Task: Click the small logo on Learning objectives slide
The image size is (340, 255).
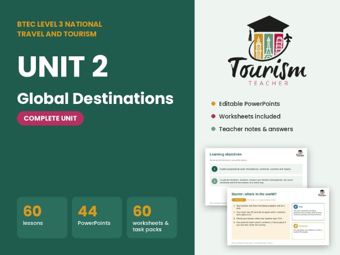Action: pos(300,153)
